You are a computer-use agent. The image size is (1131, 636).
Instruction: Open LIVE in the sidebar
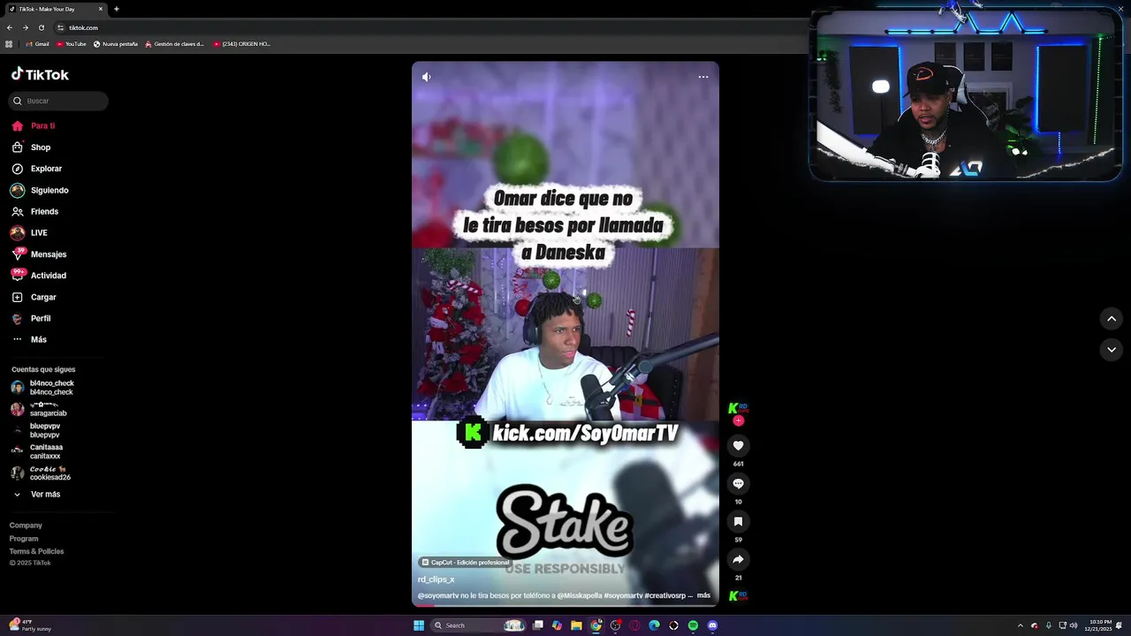click(29, 233)
